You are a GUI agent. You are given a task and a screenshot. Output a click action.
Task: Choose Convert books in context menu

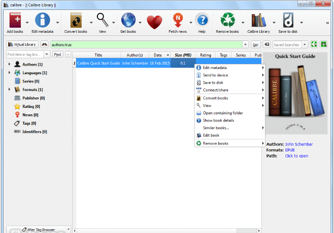click(230, 98)
